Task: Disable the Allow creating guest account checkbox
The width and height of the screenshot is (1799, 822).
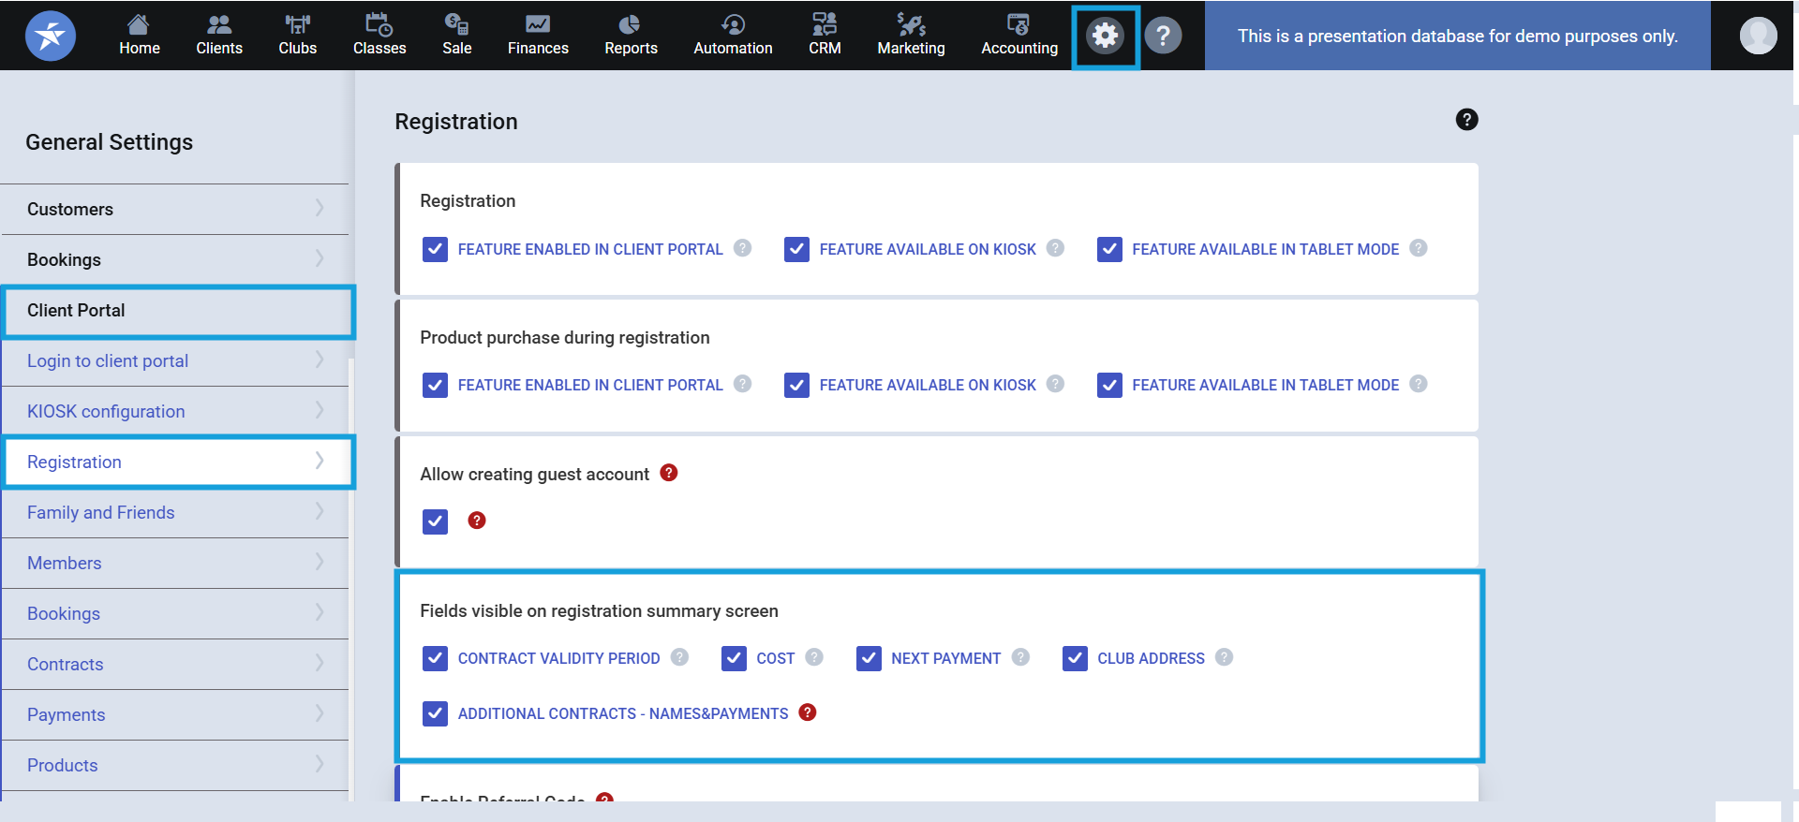Action: click(435, 521)
